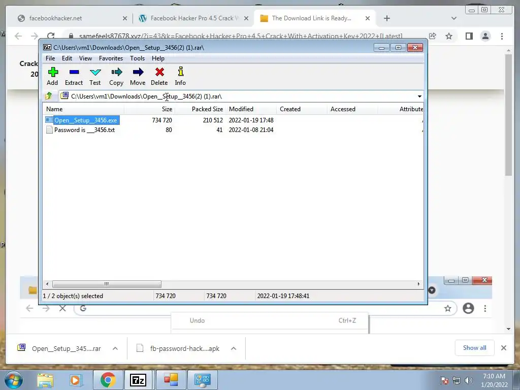
Task: Click the Extract toolbar icon
Action: point(74,76)
